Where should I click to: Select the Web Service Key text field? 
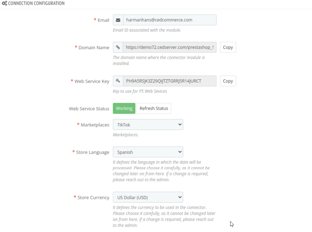click(170, 81)
